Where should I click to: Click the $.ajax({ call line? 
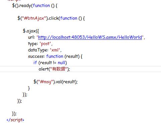31,31
